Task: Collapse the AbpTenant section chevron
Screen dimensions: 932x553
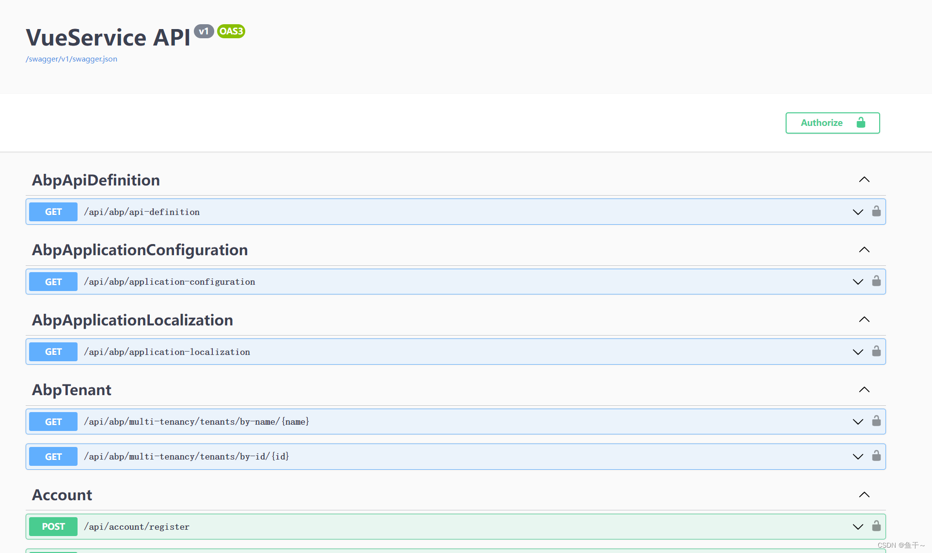Action: (864, 390)
